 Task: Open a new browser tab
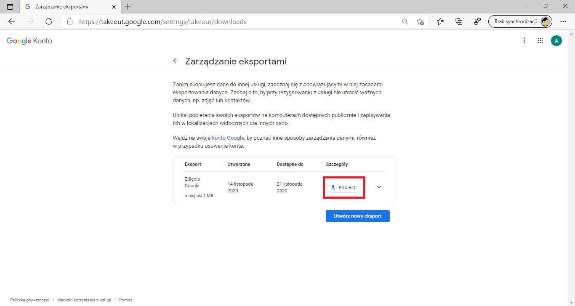click(128, 7)
